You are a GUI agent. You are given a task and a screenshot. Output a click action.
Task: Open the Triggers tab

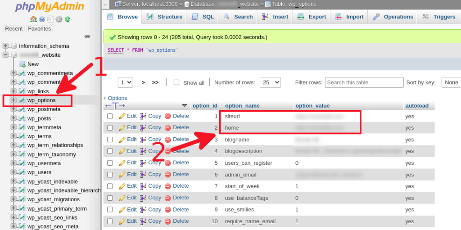(x=439, y=17)
